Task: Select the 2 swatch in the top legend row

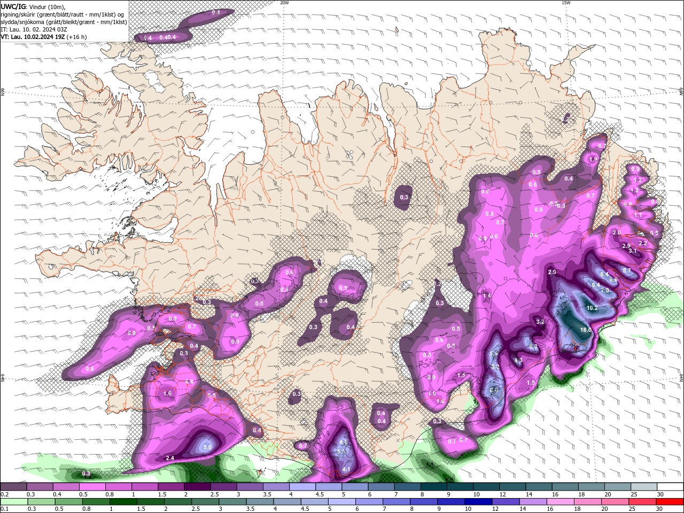Action: click(197, 487)
